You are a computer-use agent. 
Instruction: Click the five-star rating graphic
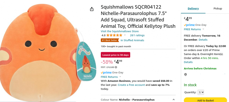coord(114,35)
